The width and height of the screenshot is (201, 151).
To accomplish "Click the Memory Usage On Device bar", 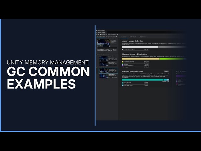I will [x=154, y=47].
